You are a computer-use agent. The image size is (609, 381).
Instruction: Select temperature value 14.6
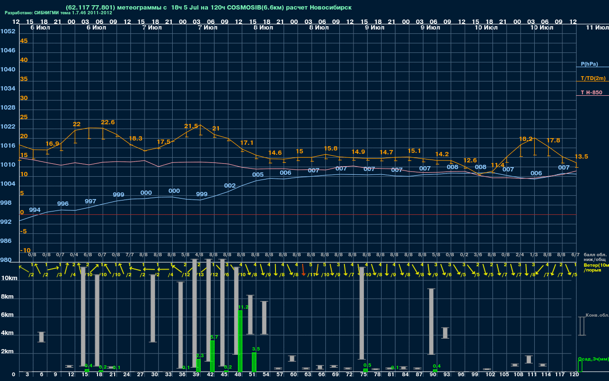[275, 153]
